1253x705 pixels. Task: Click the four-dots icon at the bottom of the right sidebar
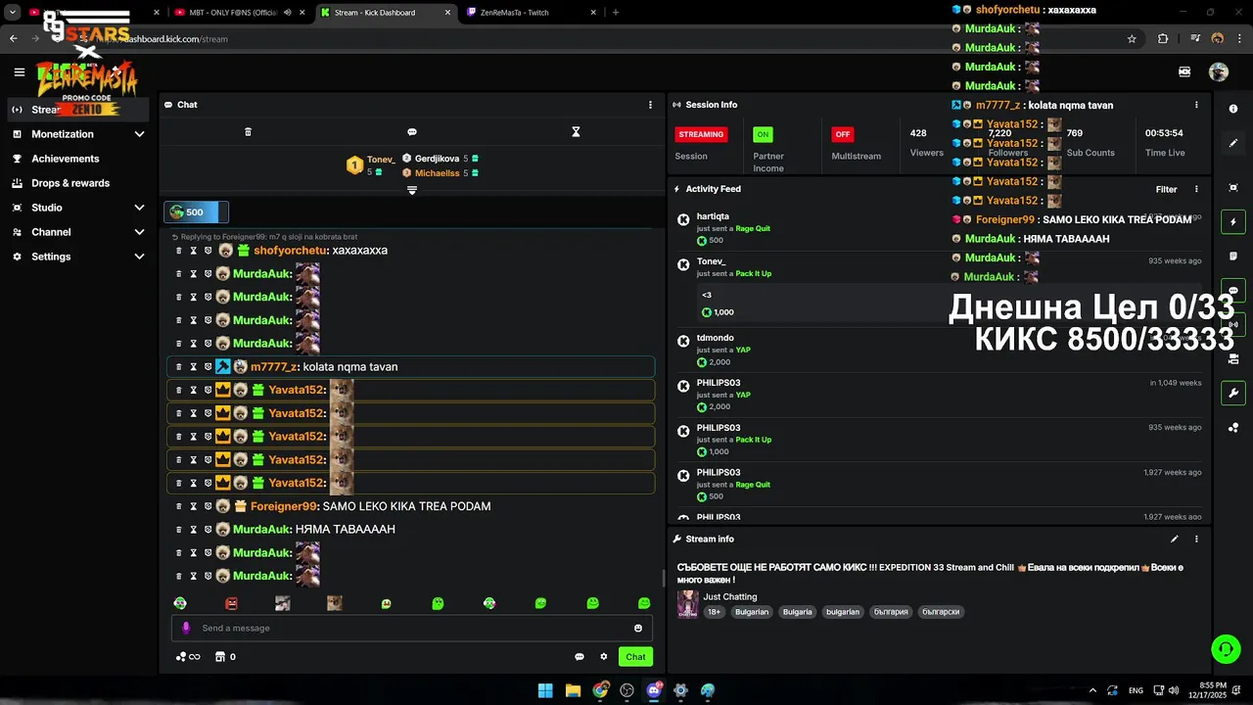click(x=1233, y=427)
